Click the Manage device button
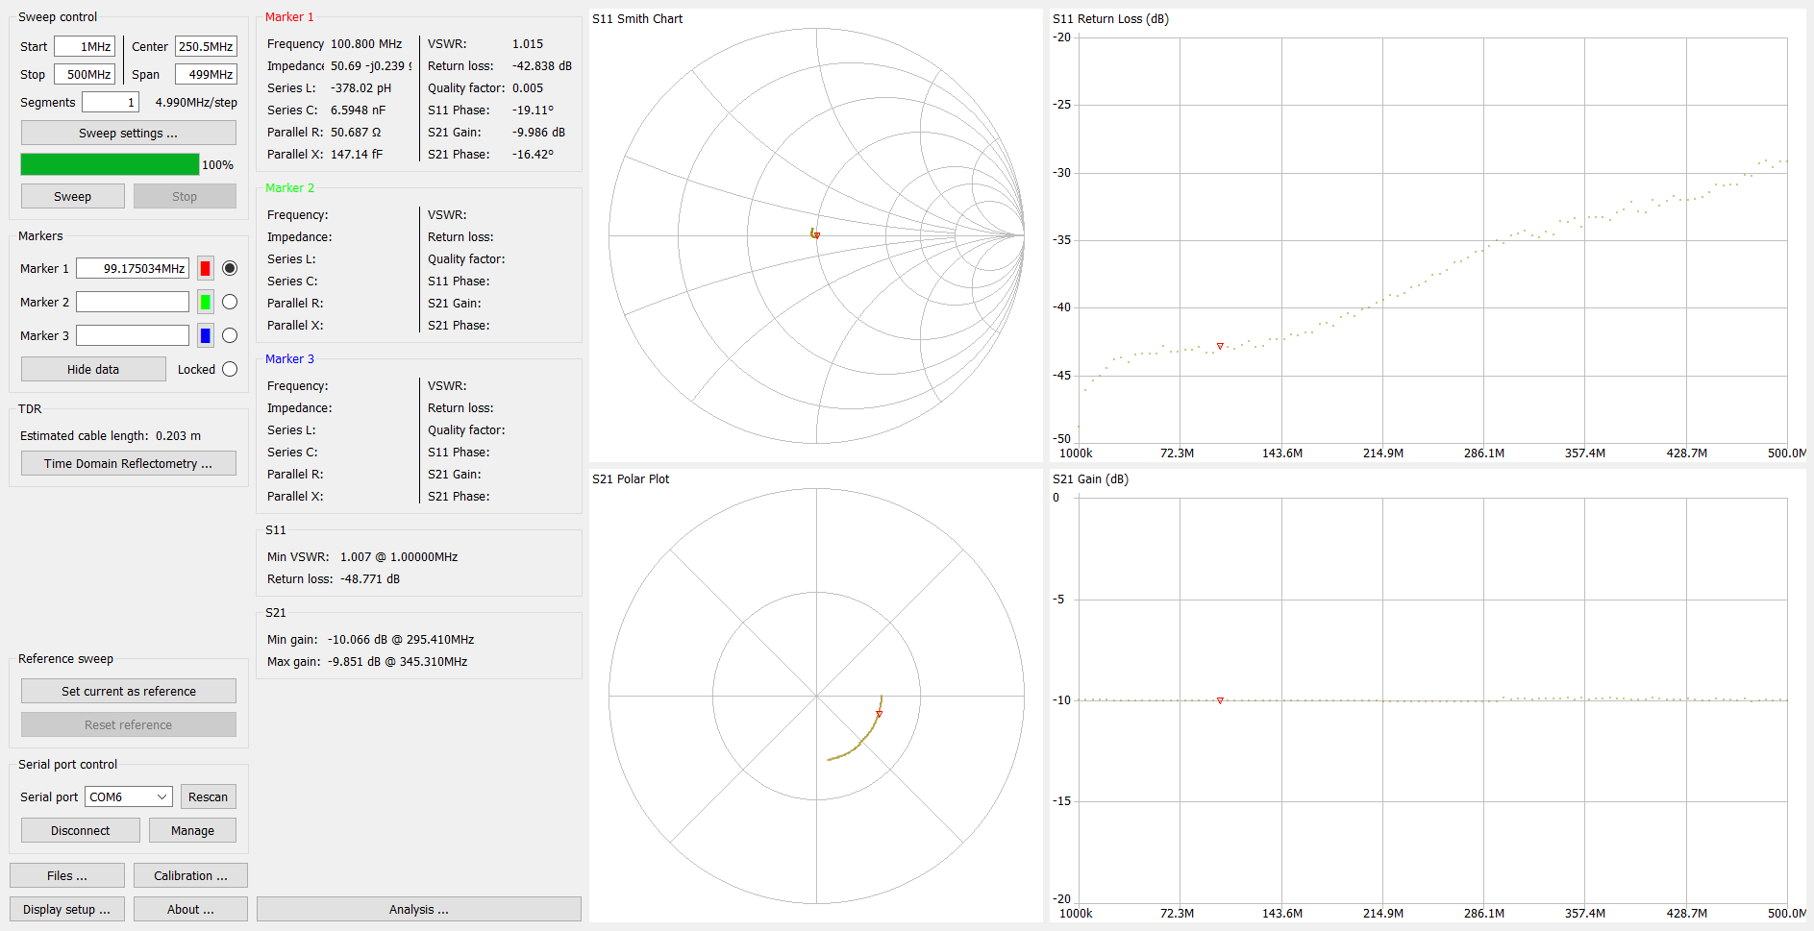This screenshot has width=1814, height=931. point(192,830)
